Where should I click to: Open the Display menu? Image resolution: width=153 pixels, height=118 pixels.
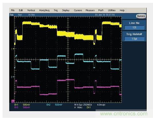(66, 10)
